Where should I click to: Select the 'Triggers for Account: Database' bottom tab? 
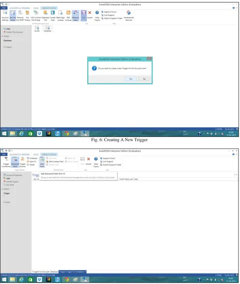click(45, 272)
